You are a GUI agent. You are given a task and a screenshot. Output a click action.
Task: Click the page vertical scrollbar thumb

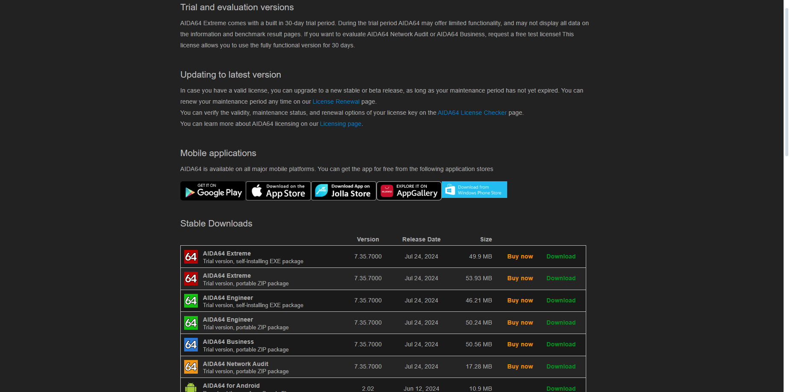click(x=787, y=82)
